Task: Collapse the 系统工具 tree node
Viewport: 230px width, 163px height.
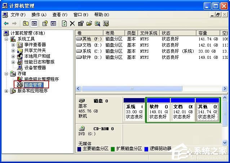Action: (x=6, y=39)
